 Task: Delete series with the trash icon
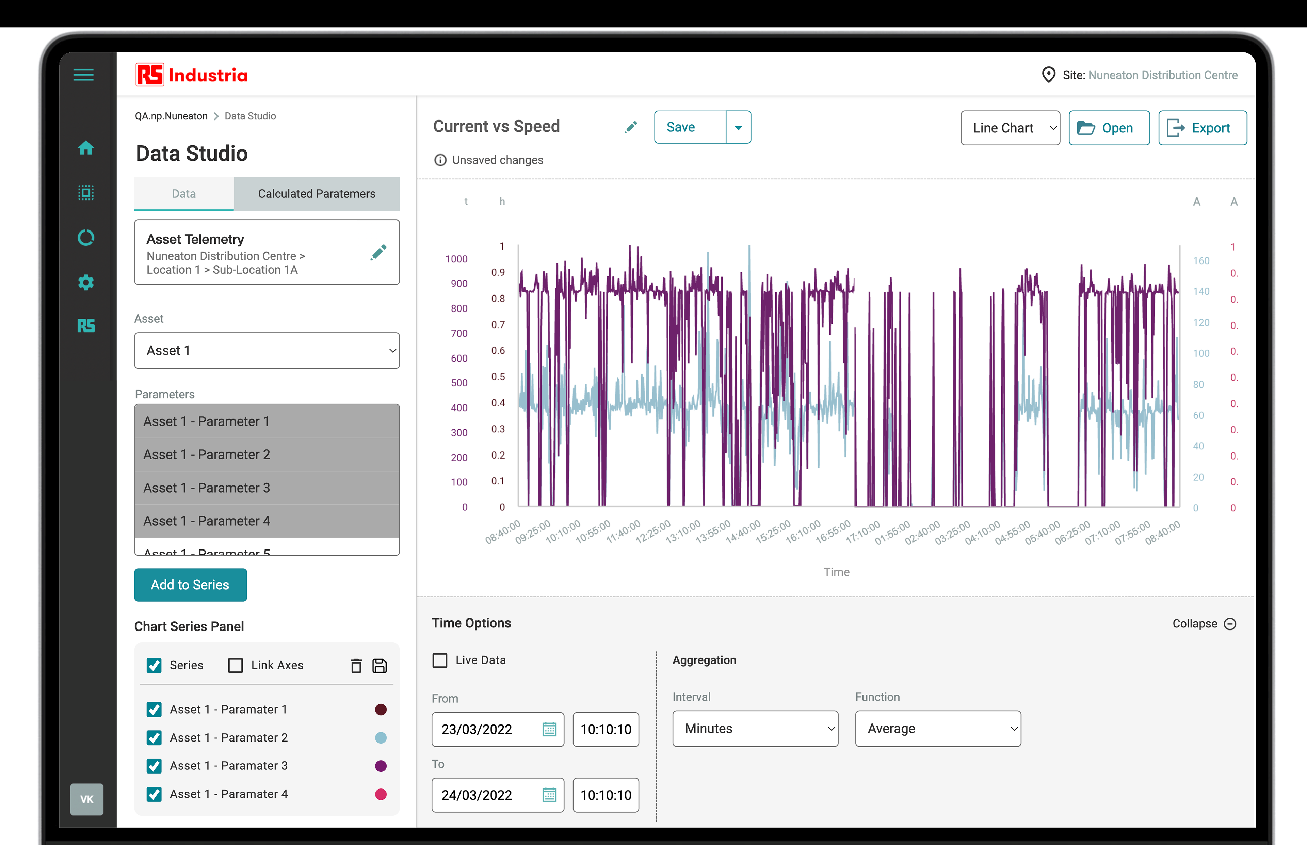coord(356,666)
